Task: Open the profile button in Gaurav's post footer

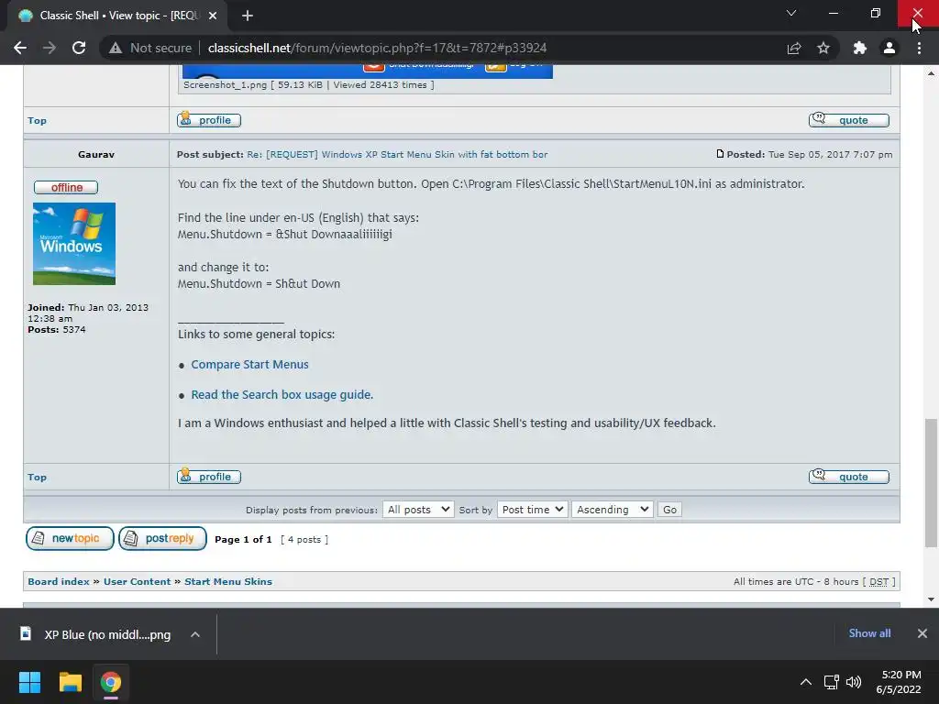Action: tap(209, 477)
